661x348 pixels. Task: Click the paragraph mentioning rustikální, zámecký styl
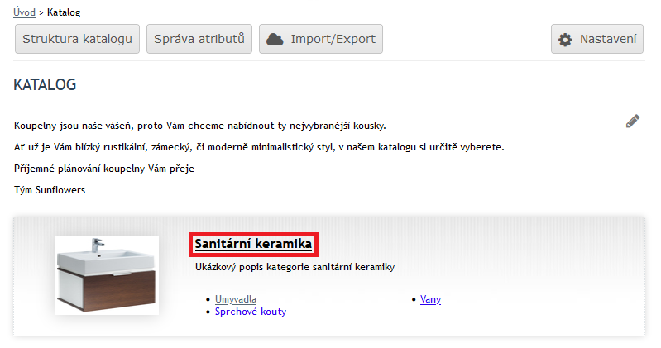click(259, 147)
